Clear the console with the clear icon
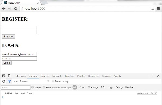Screen dimensions: 162x105 (x=4, y=81)
